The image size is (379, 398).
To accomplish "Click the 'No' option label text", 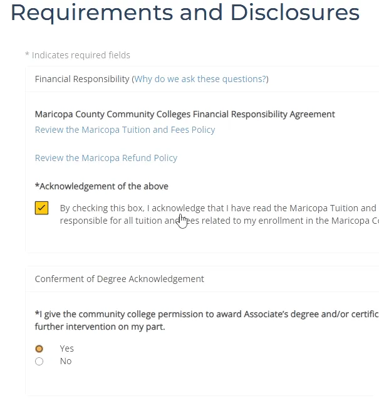I will coord(66,361).
